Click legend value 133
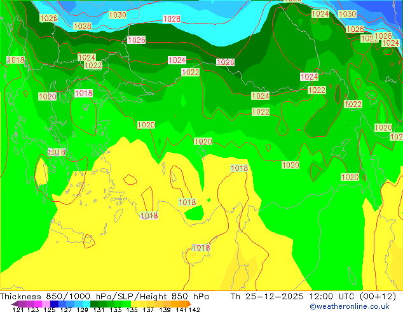Screen dimensions: 403x312 (116, 309)
